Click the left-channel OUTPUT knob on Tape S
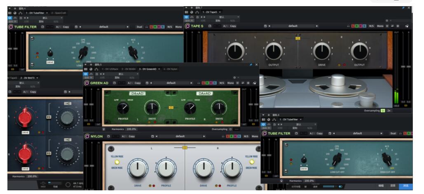This screenshot has width=424, height=194. pyautogui.click(x=273, y=51)
